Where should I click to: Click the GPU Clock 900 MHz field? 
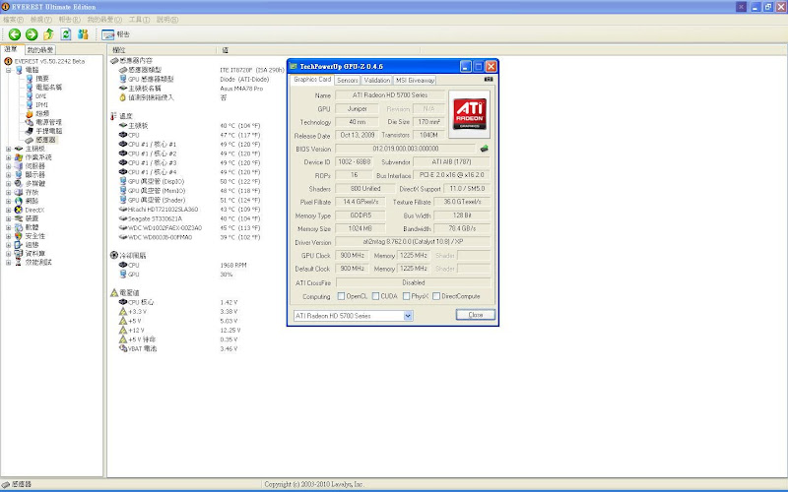click(353, 256)
